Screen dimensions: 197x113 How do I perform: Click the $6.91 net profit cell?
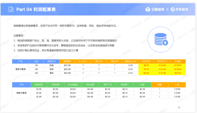(146, 65)
